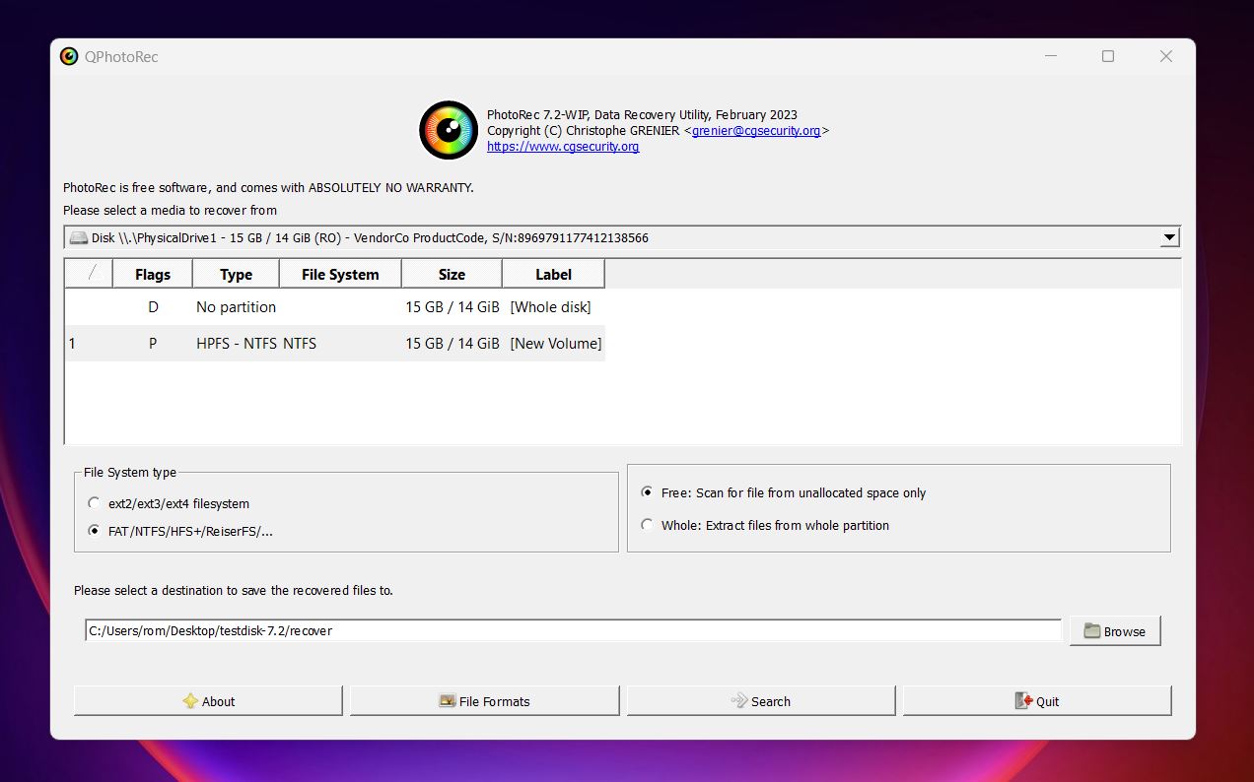
Task: Click the recovery destination path field
Action: [x=573, y=630]
